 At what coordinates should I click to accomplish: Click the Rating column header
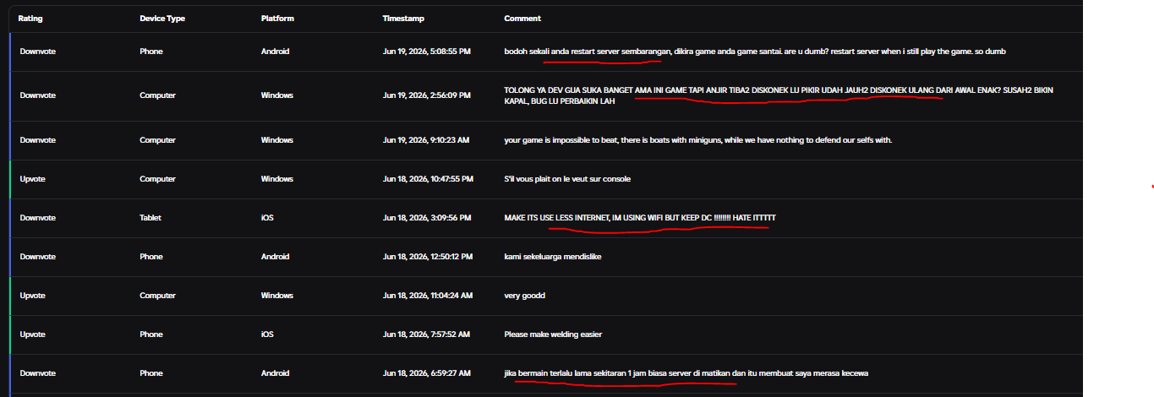click(30, 19)
